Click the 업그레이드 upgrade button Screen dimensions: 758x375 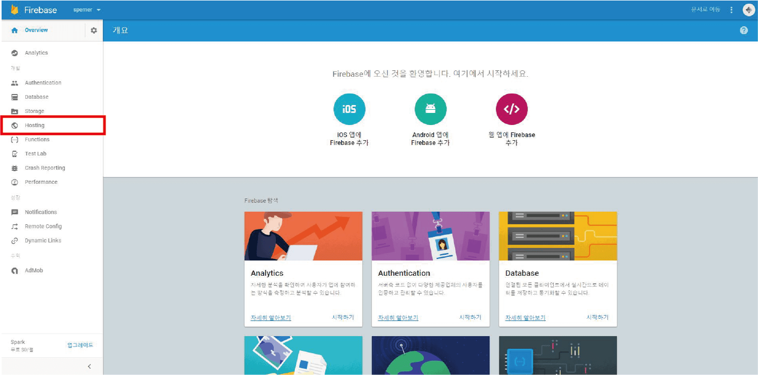coord(81,345)
